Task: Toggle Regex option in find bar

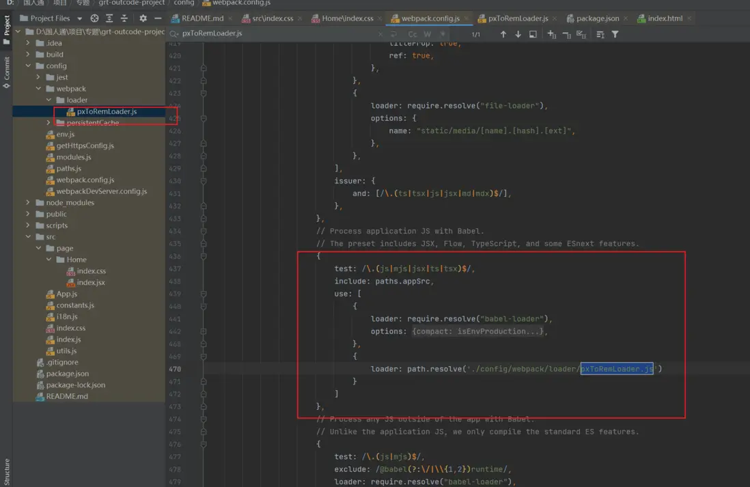Action: click(x=443, y=34)
